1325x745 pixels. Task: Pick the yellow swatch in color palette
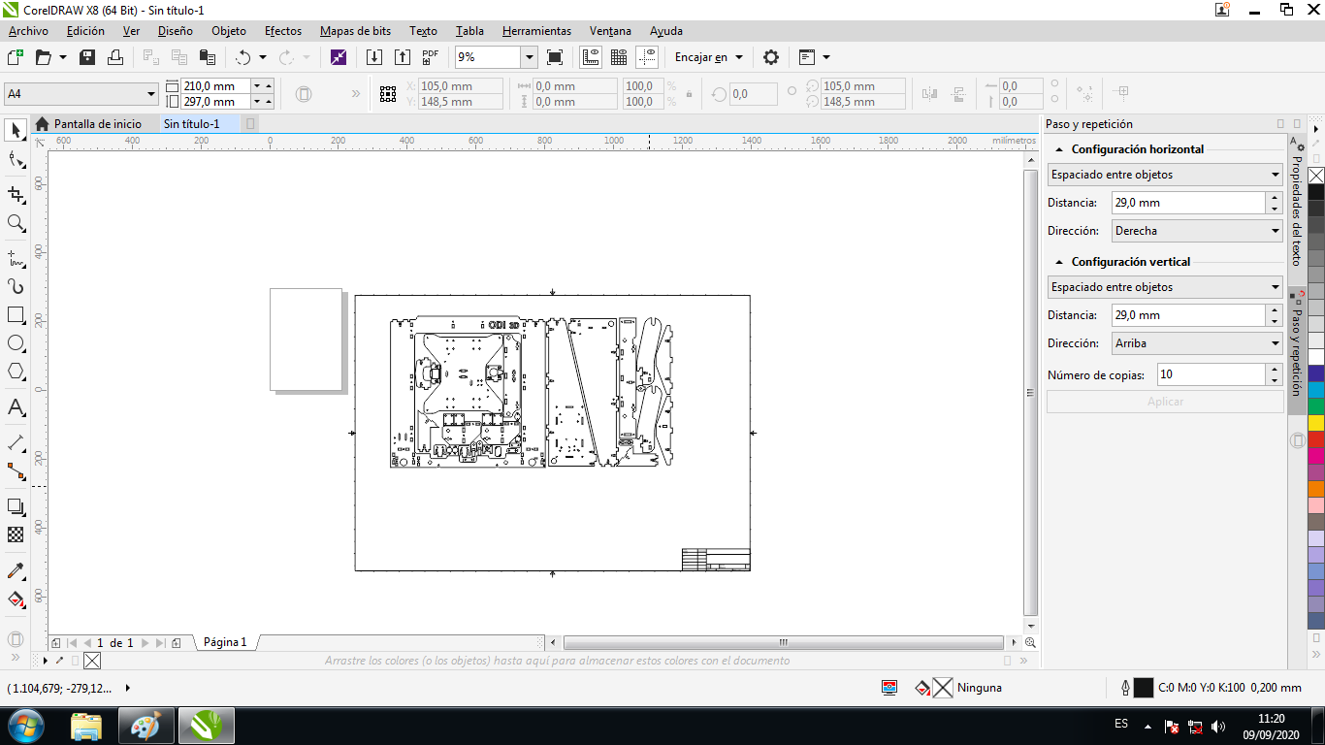[x=1315, y=423]
